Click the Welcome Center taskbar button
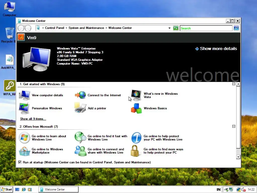Image resolution: width=257 pixels, height=193 pixels. point(58,189)
